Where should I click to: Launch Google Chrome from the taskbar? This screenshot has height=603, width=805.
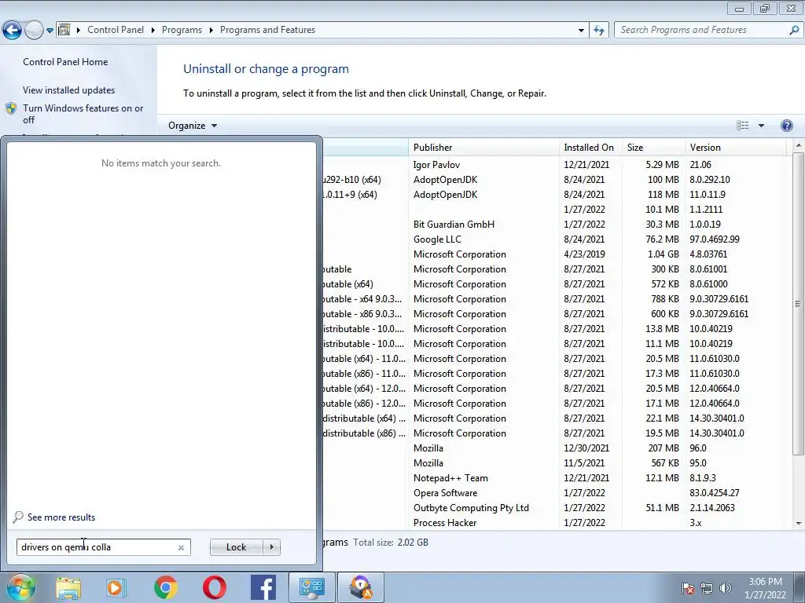[165, 587]
